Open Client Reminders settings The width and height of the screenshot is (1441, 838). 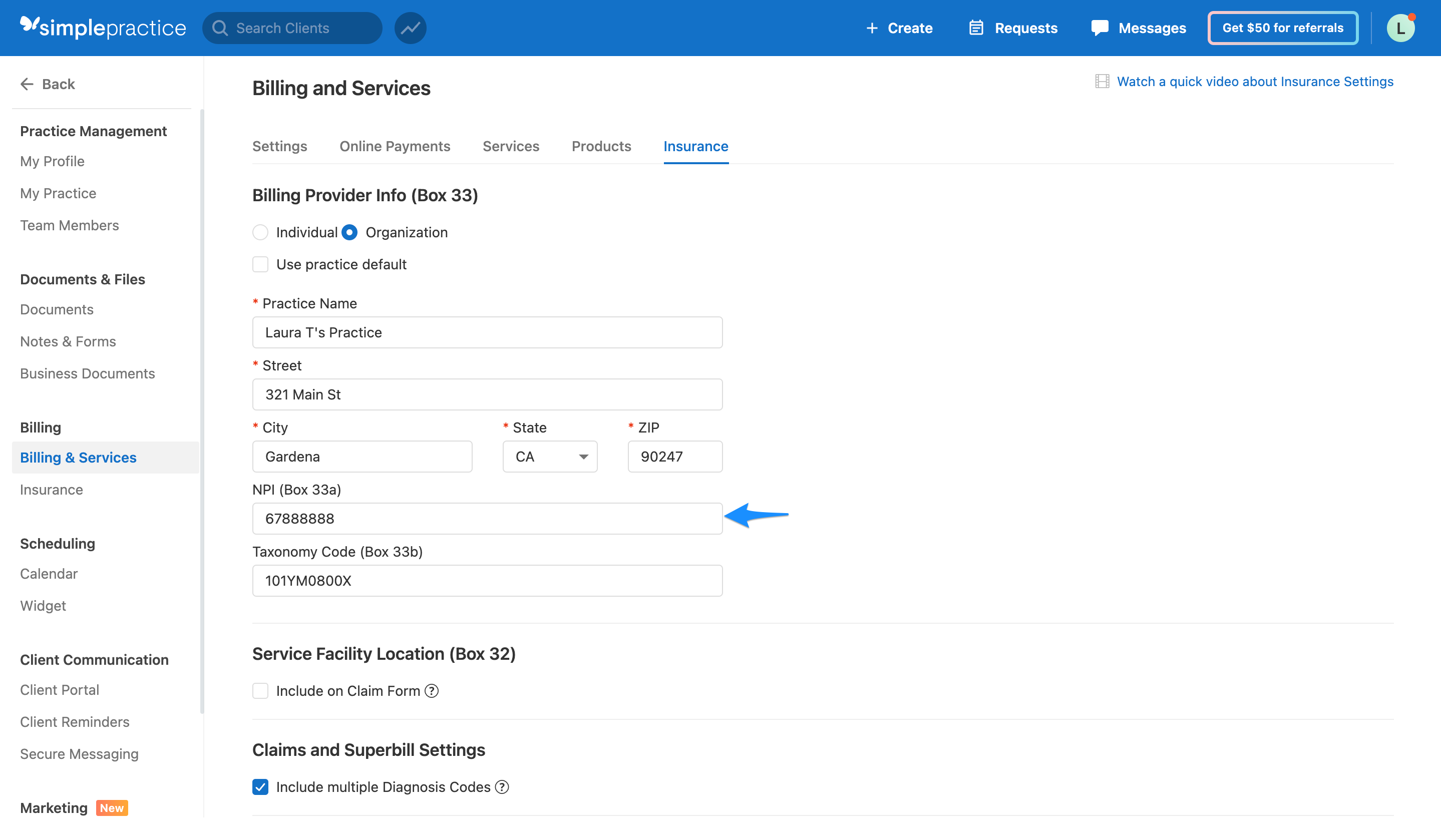(74, 721)
